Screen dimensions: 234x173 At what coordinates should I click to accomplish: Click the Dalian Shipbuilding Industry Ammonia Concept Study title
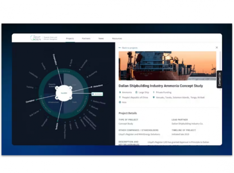pyautogui.click(x=161, y=86)
